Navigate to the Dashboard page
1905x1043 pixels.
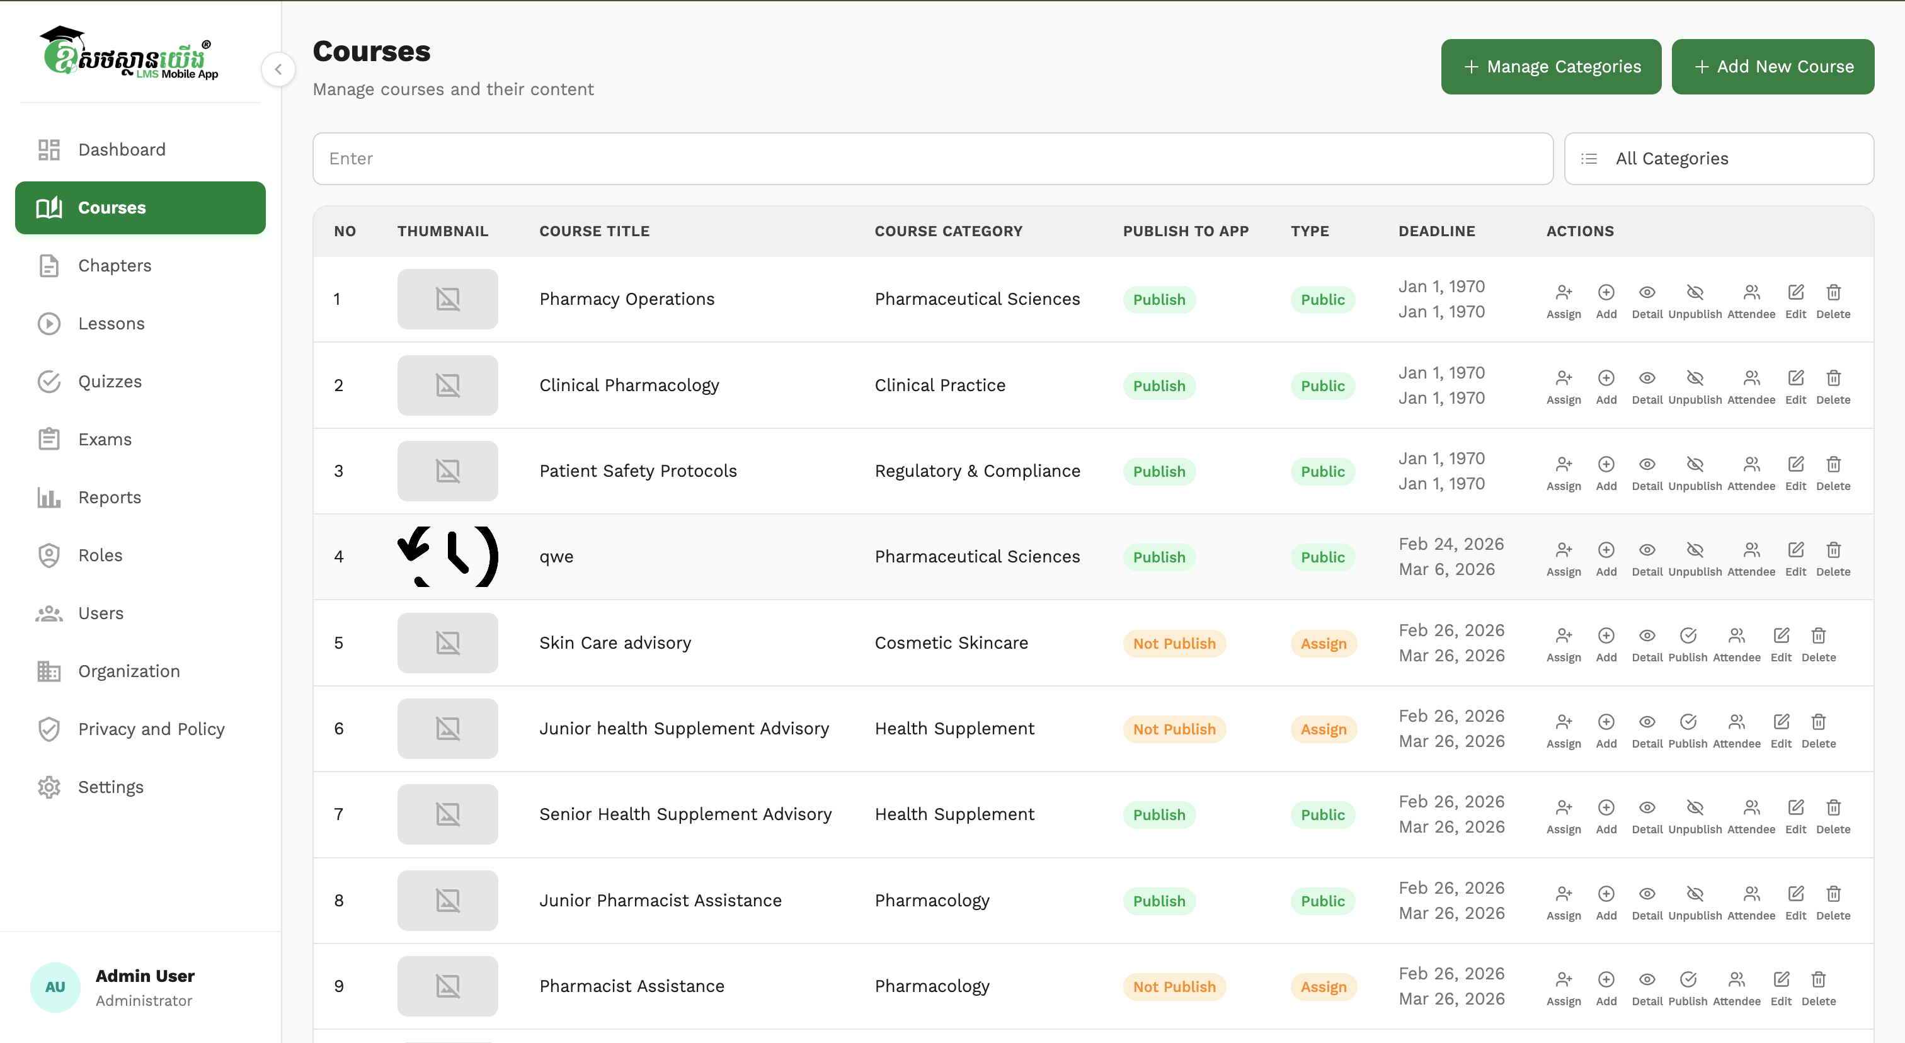click(x=122, y=149)
